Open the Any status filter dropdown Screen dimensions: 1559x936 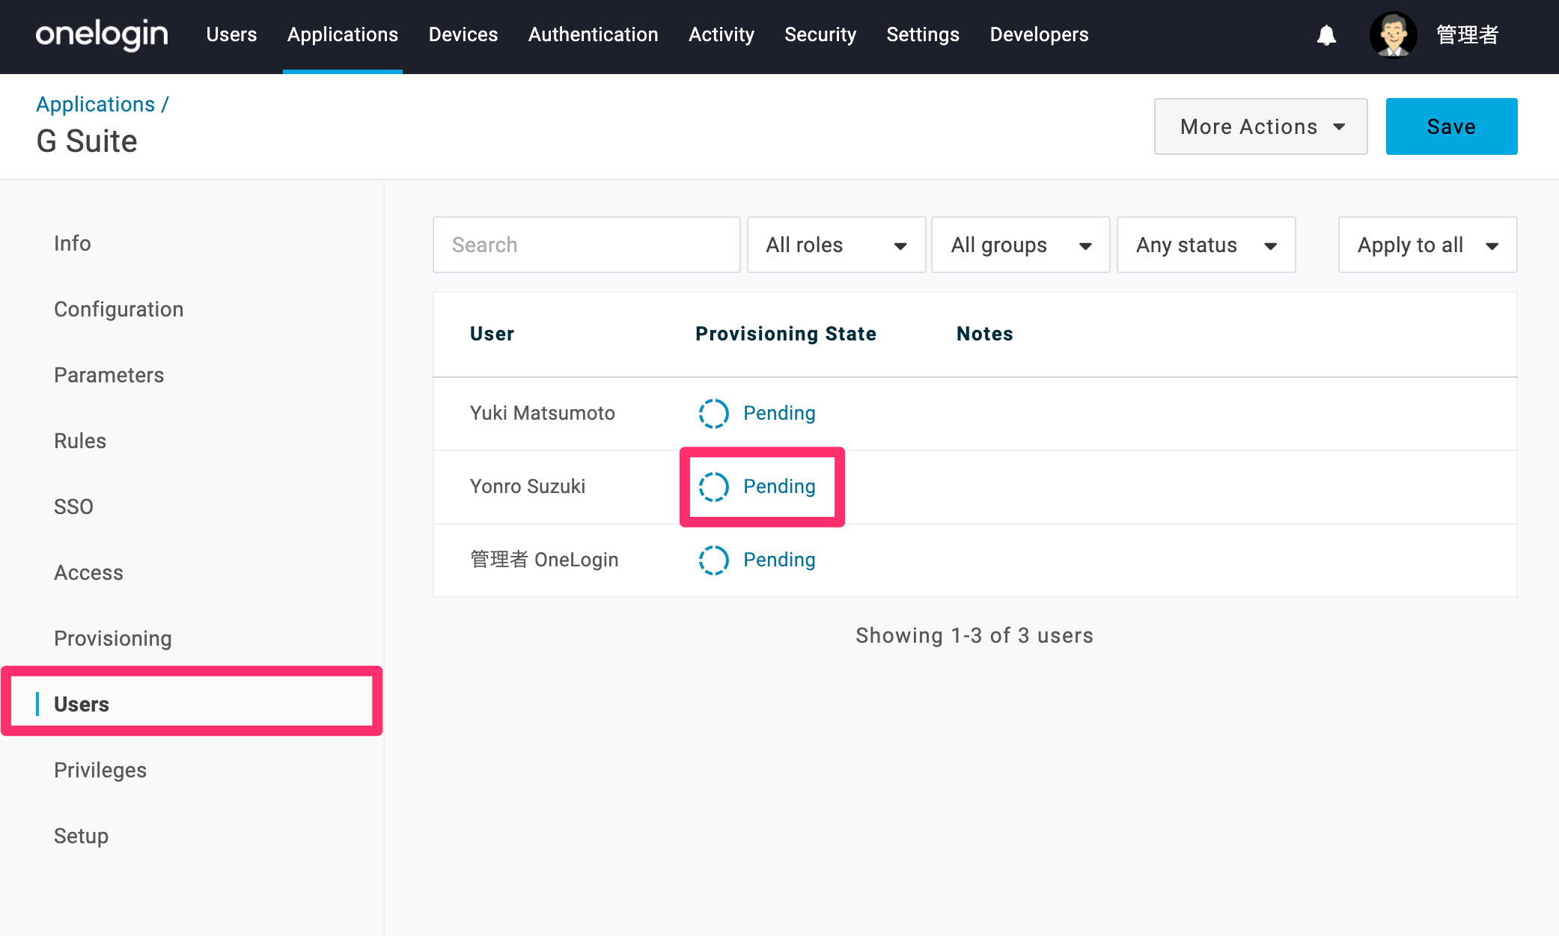point(1206,245)
